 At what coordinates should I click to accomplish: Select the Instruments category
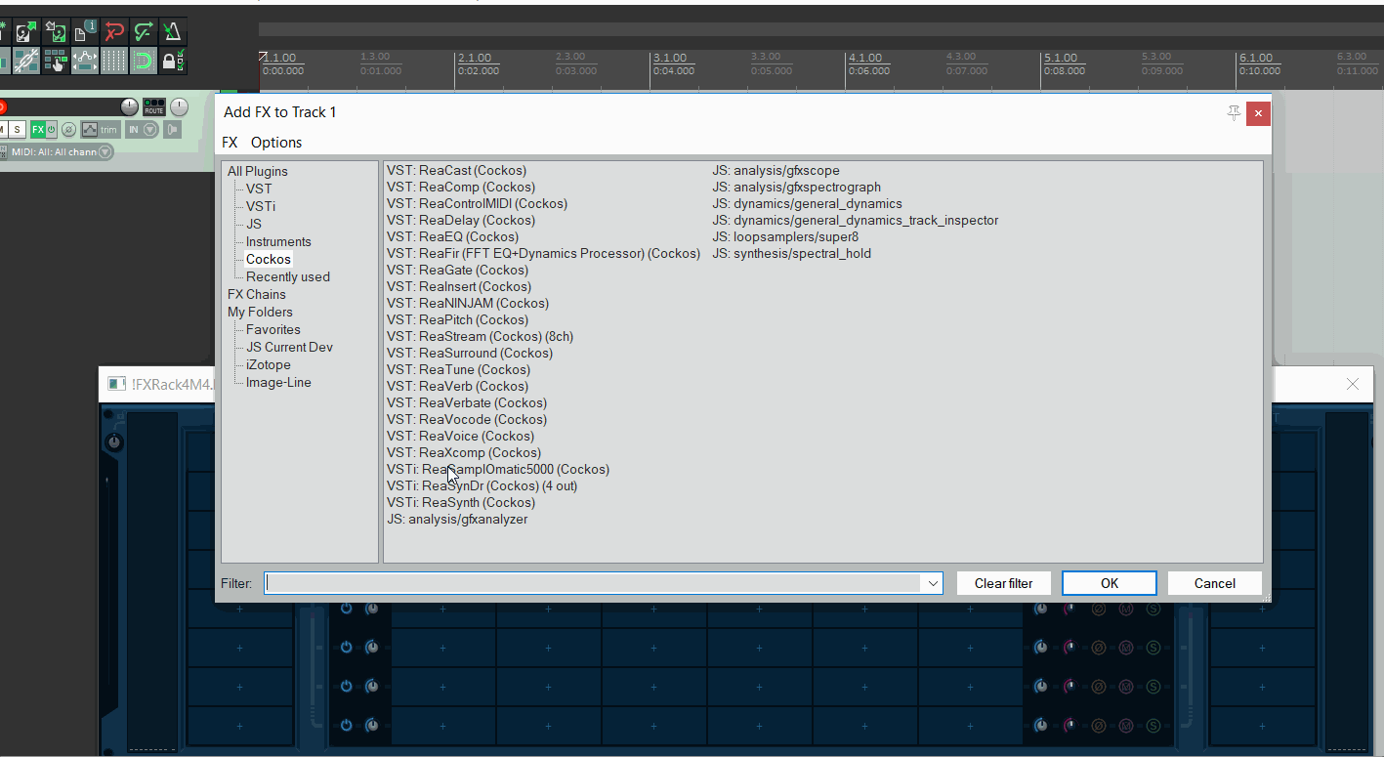(x=278, y=241)
